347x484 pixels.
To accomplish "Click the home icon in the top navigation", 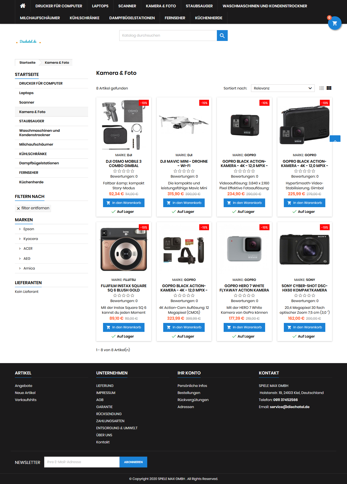I will 23,6.
